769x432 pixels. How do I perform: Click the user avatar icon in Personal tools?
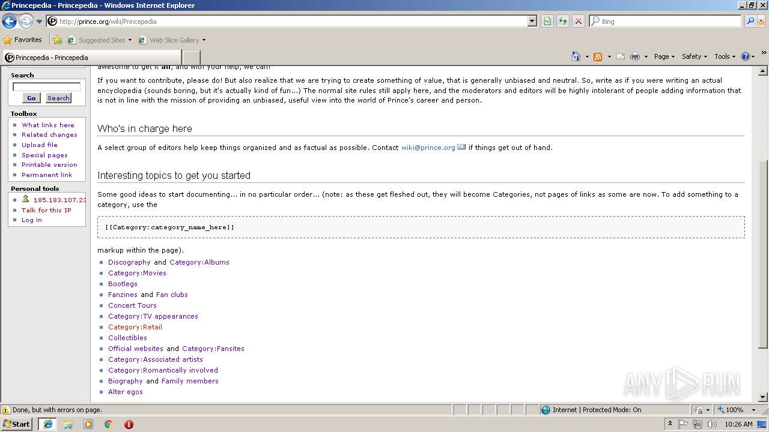25,199
